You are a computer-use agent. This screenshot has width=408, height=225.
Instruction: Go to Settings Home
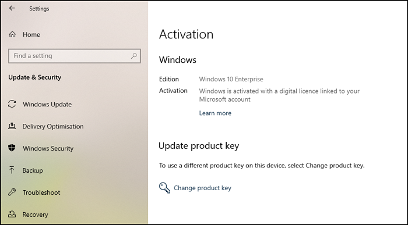(31, 34)
